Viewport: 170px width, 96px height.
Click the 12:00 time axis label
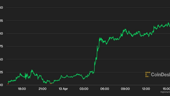(146, 89)
